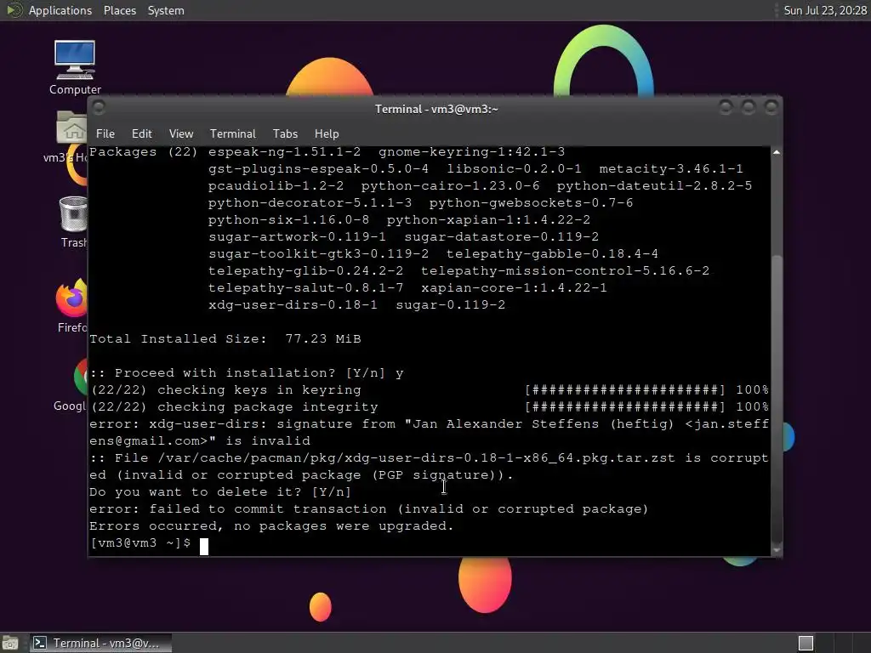Click the 'Packages (22)' label
Screen dimensions: 871x653
pos(143,151)
